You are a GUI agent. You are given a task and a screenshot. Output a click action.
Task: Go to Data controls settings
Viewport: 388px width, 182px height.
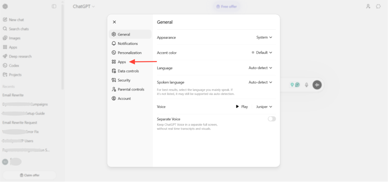click(128, 71)
